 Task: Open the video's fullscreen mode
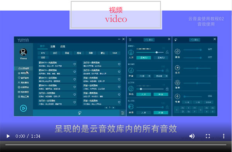(208, 136)
